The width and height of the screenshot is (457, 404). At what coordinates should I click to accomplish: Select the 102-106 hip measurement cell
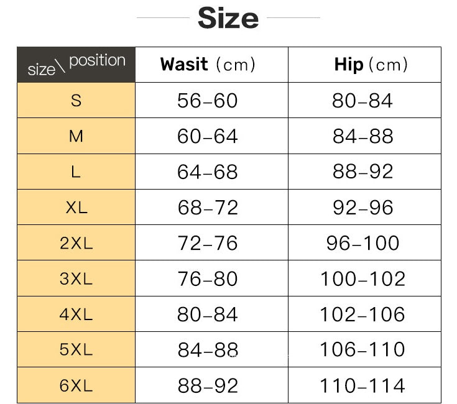(362, 314)
